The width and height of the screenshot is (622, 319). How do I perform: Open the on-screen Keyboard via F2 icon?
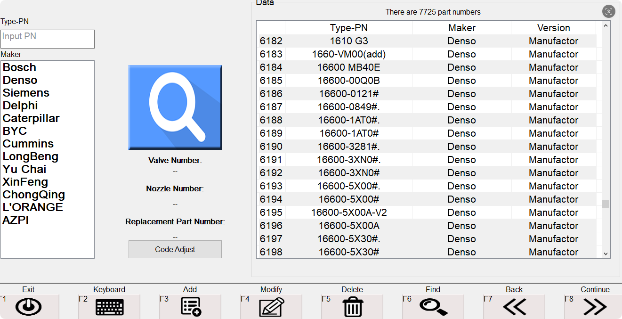[x=109, y=306]
